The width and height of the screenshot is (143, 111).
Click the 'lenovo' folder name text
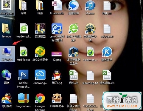7,36
